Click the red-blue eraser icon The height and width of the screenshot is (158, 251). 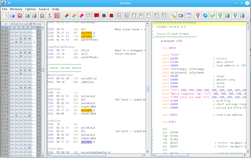pos(67,15)
